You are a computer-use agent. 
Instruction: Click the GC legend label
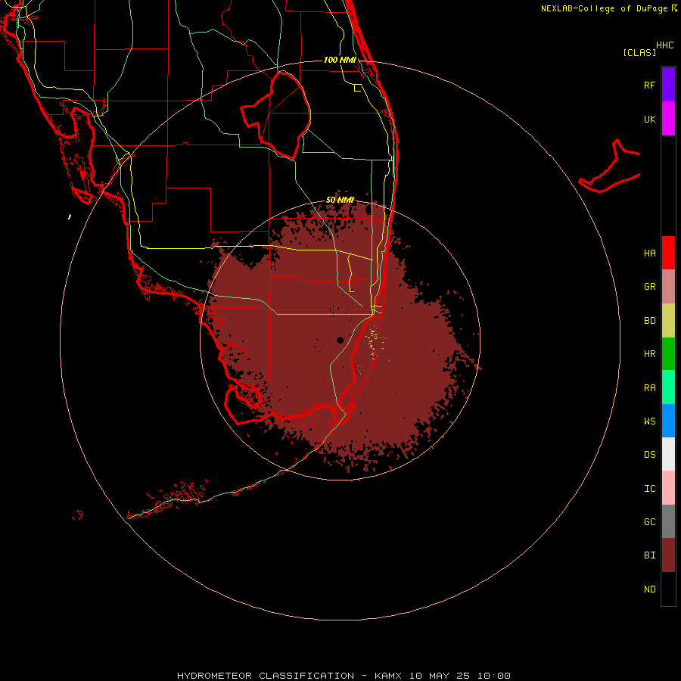pos(649,522)
